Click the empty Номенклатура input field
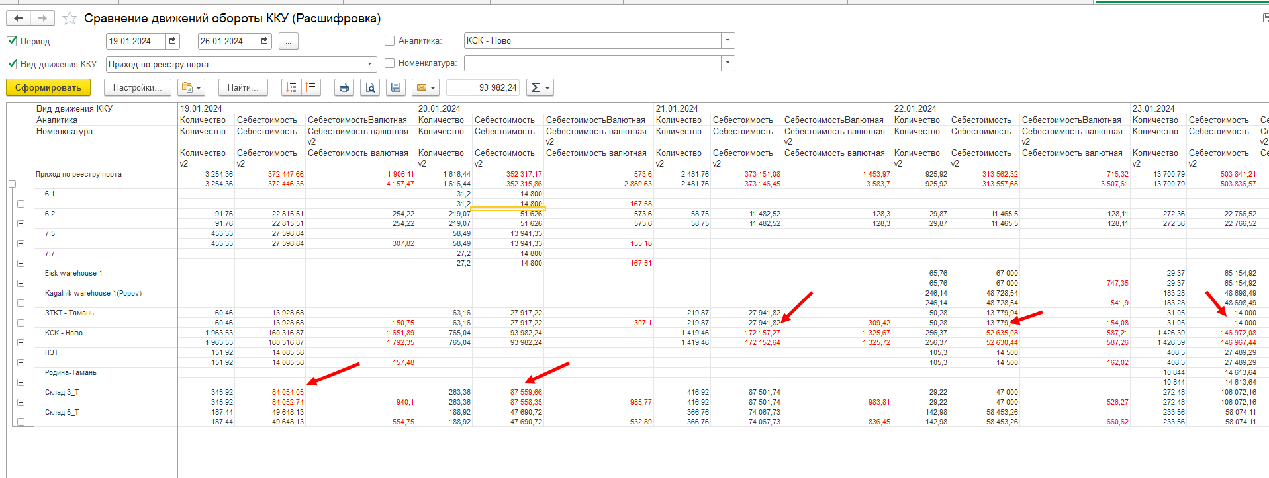Viewport: 1269px width, 478px height. click(592, 63)
